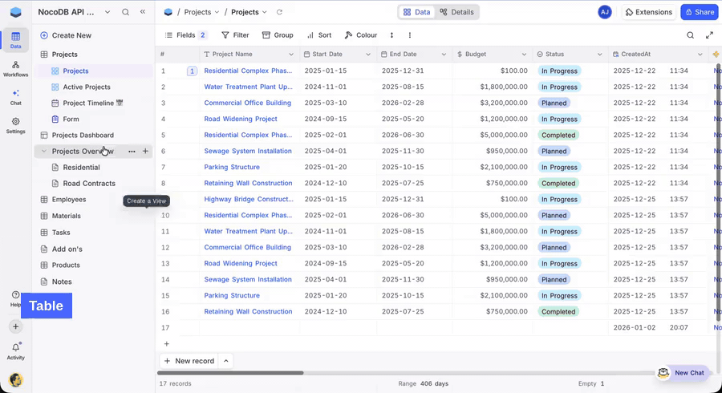
Task: Open the Data section in left rail
Action: [16, 40]
